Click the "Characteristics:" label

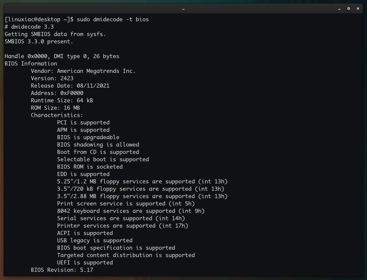pyautogui.click(x=57, y=115)
